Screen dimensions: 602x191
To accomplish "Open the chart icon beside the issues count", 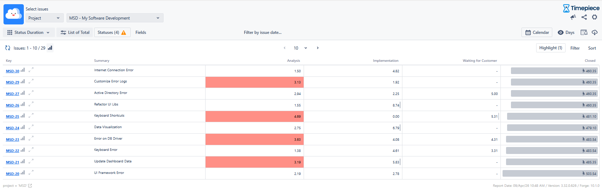I will tap(50, 48).
